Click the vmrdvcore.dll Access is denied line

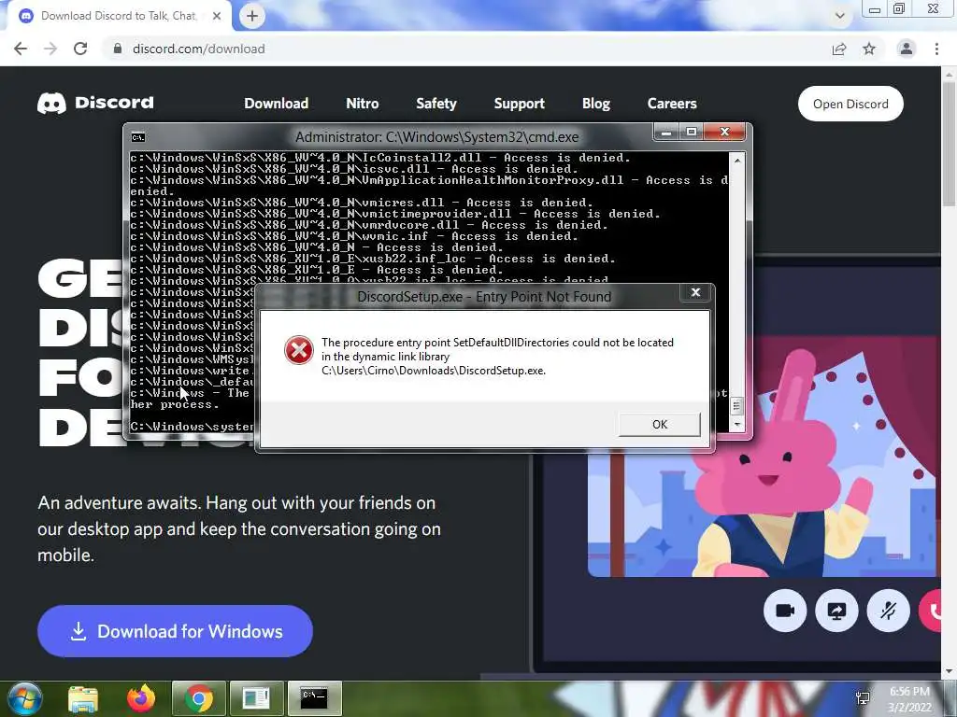(x=368, y=225)
